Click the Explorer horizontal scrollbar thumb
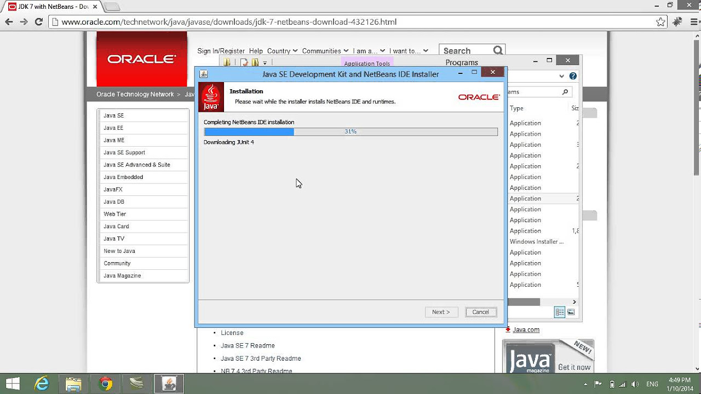This screenshot has width=701, height=394. (524, 302)
